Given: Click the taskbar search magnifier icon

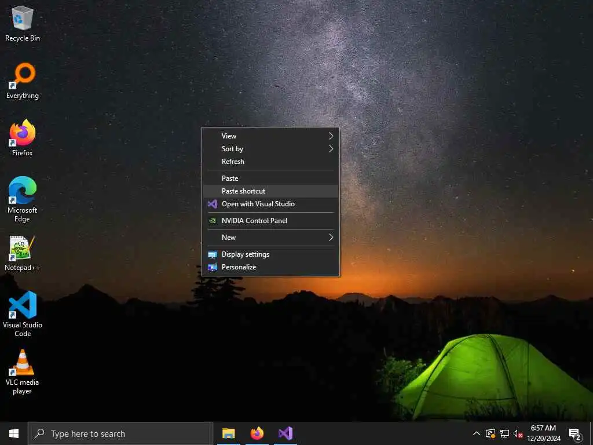Looking at the screenshot, I should coord(39,433).
